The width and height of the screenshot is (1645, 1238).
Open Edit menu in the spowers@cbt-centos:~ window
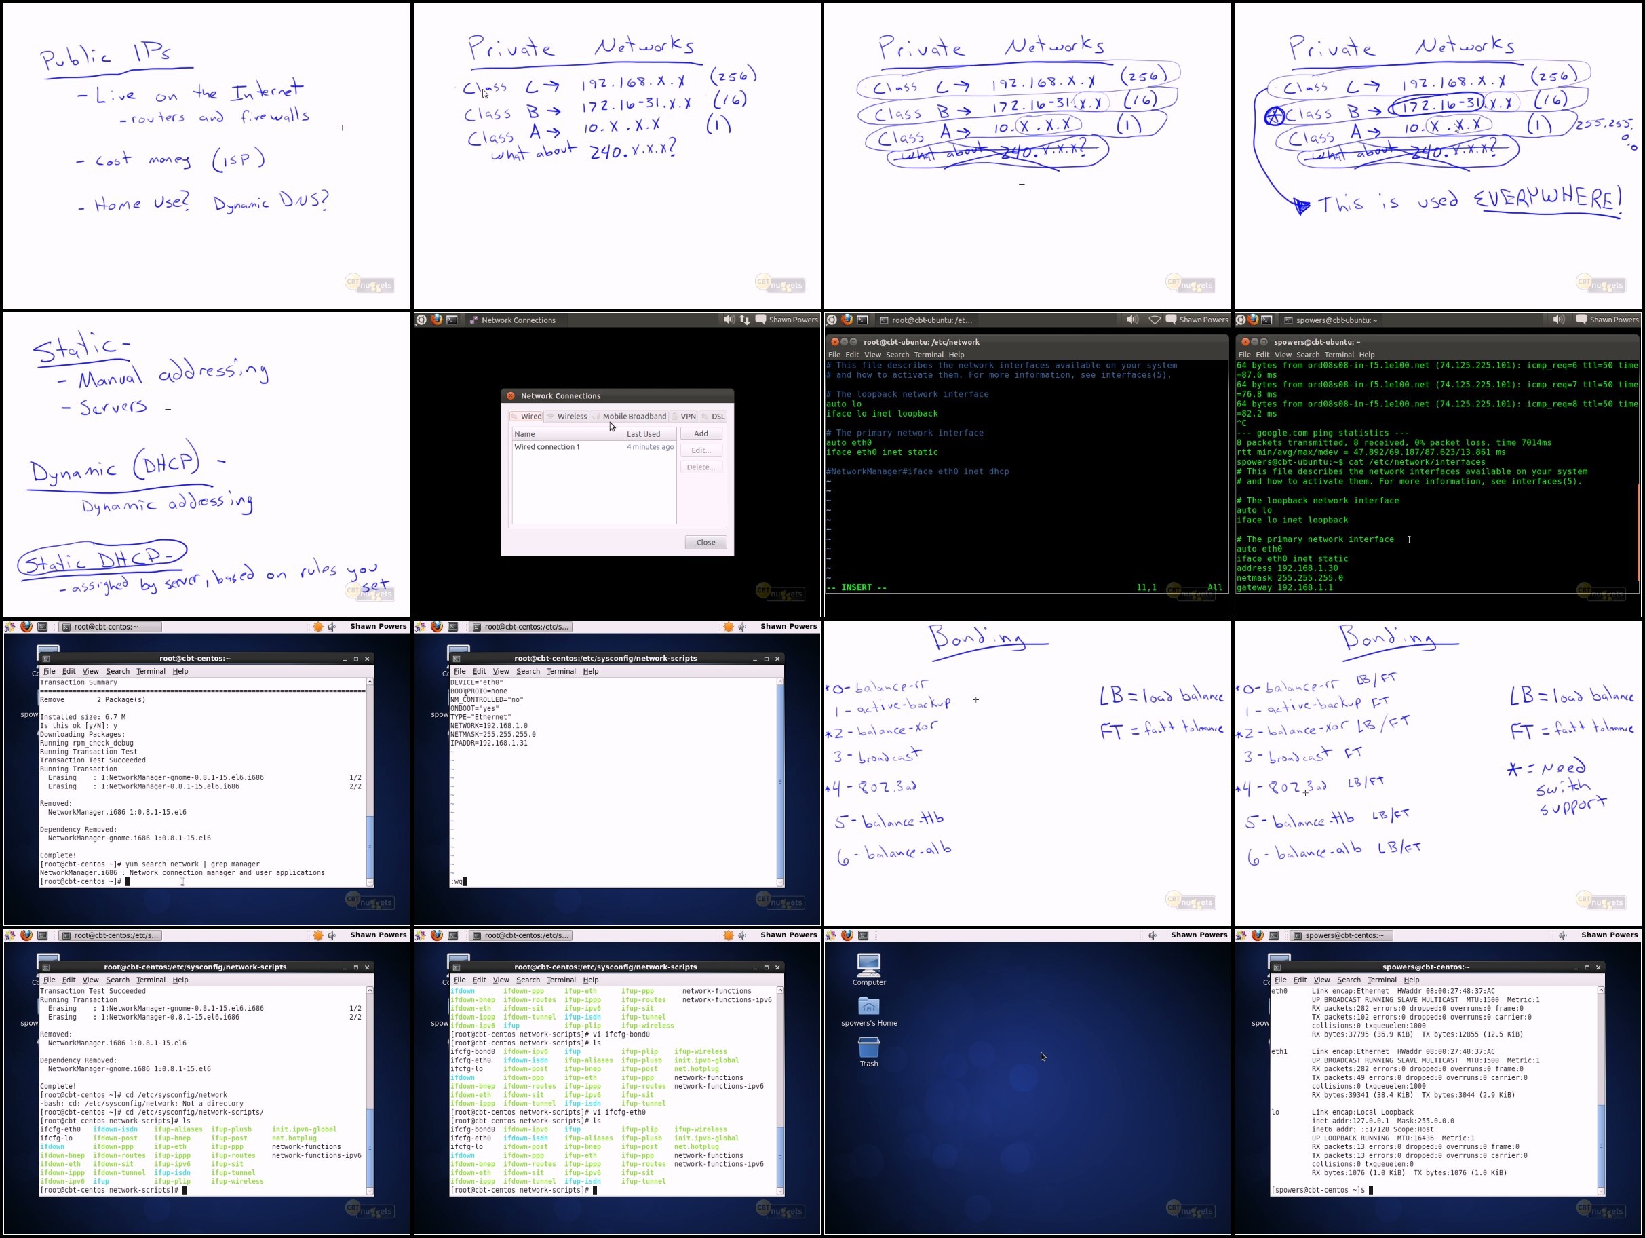point(1300,980)
